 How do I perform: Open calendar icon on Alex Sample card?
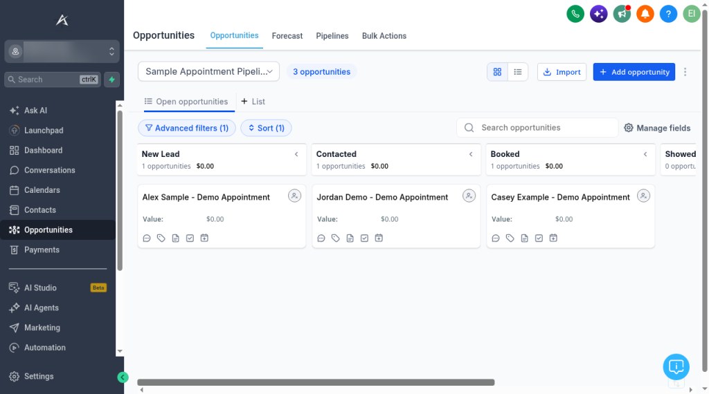click(204, 238)
